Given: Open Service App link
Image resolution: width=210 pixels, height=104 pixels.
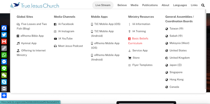Looking at the screenshot, I should pyautogui.click(x=138, y=51).
